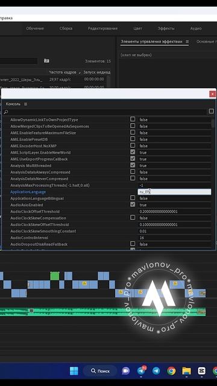Viewport: 217px width, 386px height.
Task: Open File Explorer from taskbar
Action: [x=186, y=371]
